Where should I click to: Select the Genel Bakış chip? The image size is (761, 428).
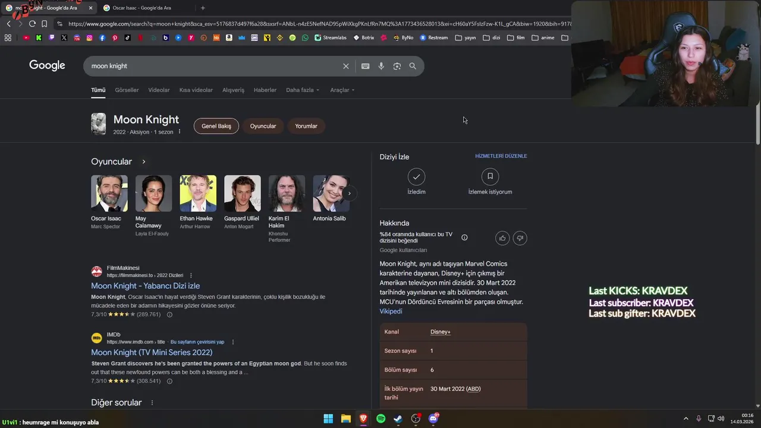pos(216,126)
